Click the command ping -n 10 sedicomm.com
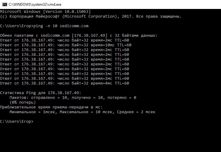This screenshot has width=221, height=152. pyautogui.click(x=61, y=26)
